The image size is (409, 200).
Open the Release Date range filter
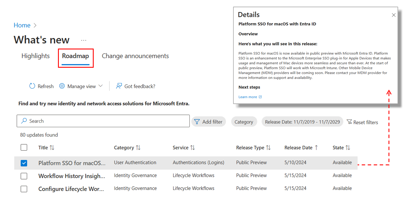302,122
